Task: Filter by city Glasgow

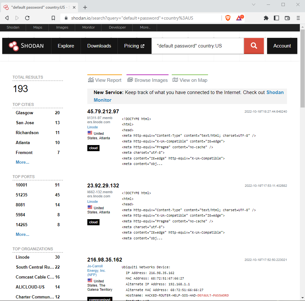Action: 24,113
